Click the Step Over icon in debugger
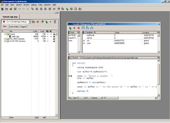 point(83,28)
